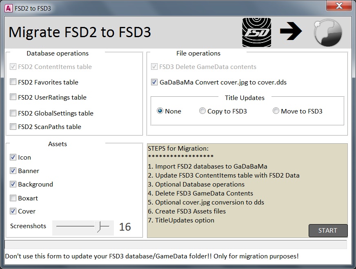Screen dimensions: 356x269
Task: Uncheck the Banner asset checkbox
Action: pos(13,171)
